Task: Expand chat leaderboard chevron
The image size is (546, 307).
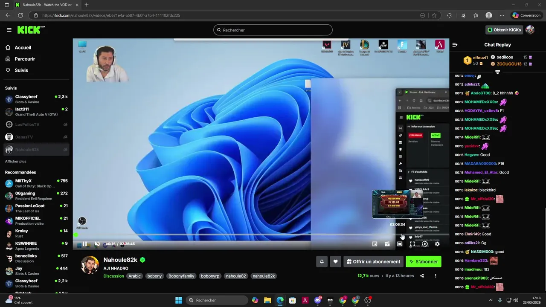Action: [497, 72]
